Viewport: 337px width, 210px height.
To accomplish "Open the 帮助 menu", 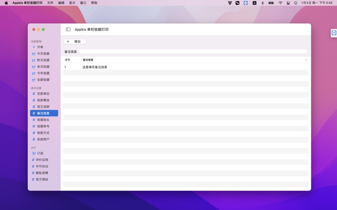I will (94, 3).
